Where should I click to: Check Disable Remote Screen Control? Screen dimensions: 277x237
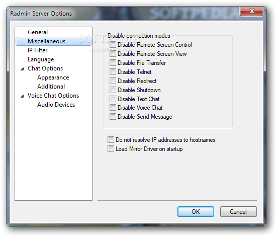(x=113, y=45)
